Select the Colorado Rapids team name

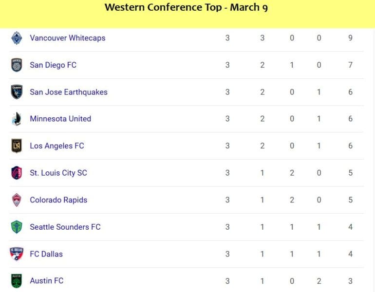(58, 200)
